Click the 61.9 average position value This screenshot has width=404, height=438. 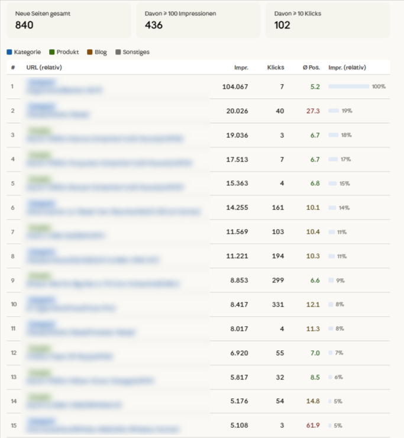point(313,425)
